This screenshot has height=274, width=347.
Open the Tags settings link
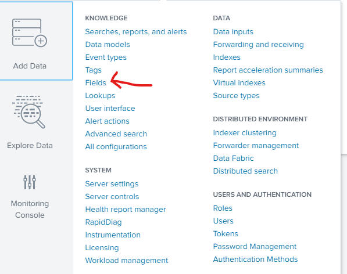tap(94, 70)
